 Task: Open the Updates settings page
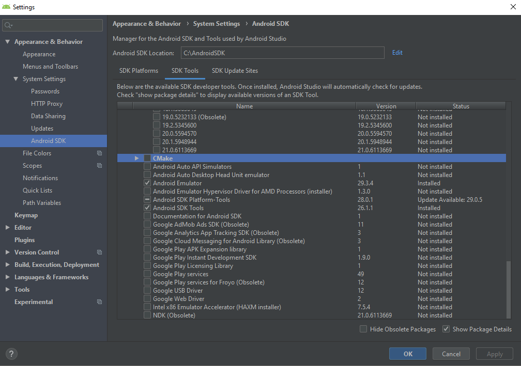pyautogui.click(x=42, y=129)
